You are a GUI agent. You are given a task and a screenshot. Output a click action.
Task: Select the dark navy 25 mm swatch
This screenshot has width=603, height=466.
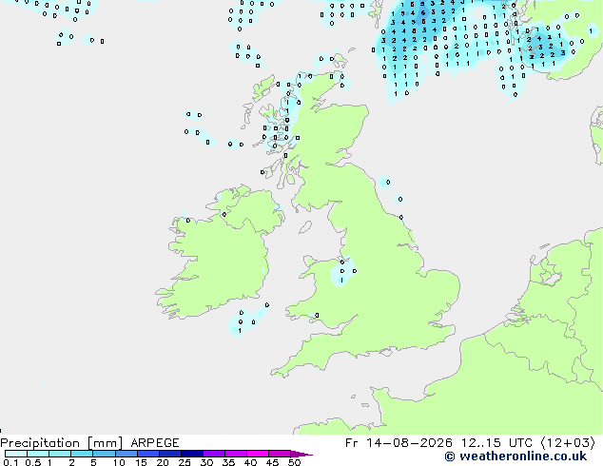coord(192,454)
